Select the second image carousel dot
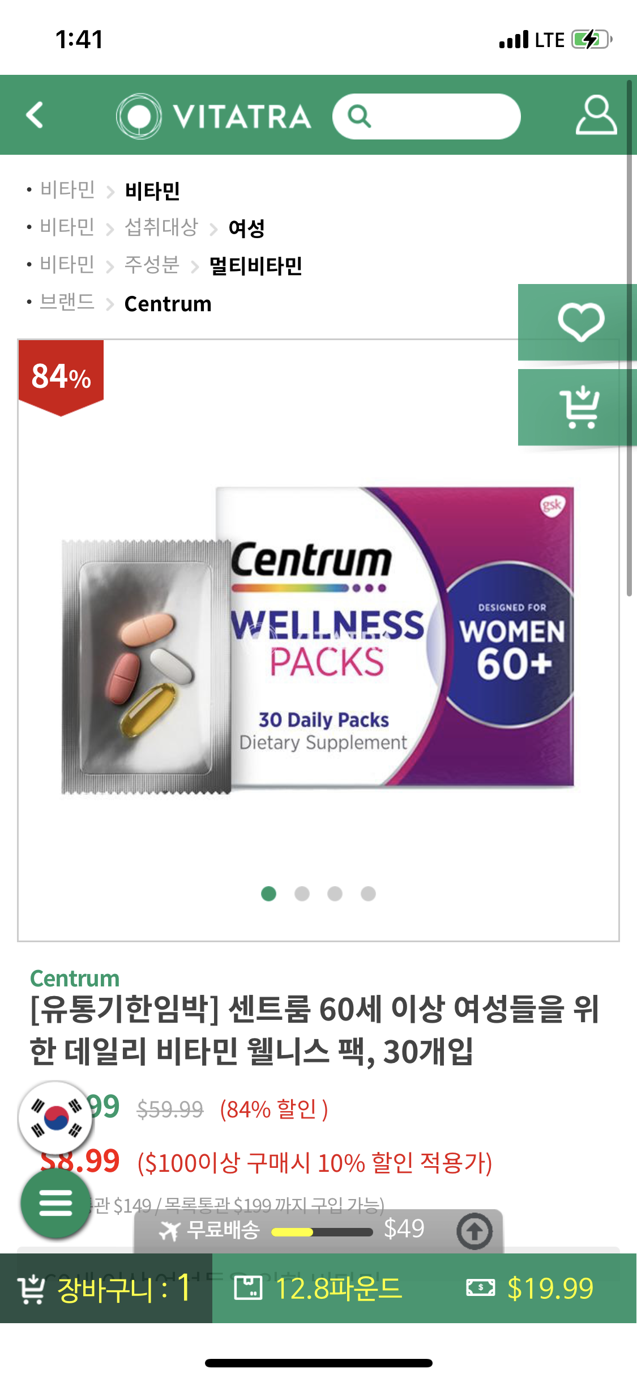Viewport: 637px width, 1381px height. (x=302, y=893)
